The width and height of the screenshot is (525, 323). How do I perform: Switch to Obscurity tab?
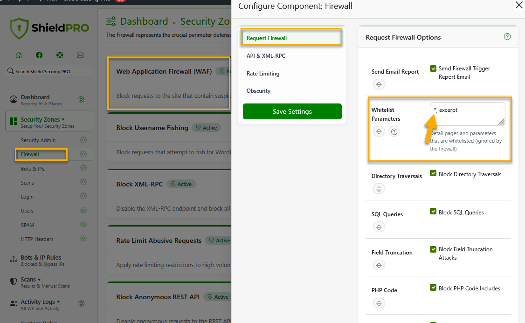tap(258, 91)
